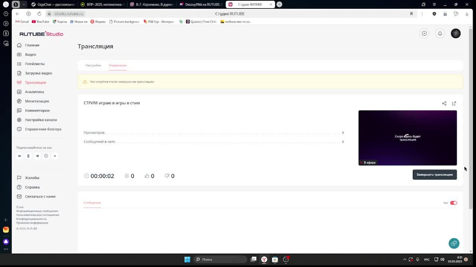Open browser history clock icon in side panel
This screenshot has height=267, width=476.
pos(6,14)
